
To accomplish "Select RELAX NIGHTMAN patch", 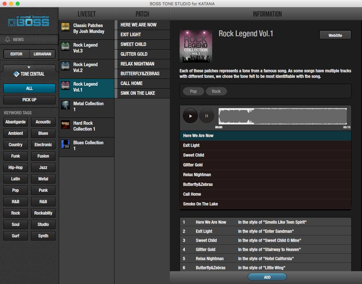I will pos(142,64).
